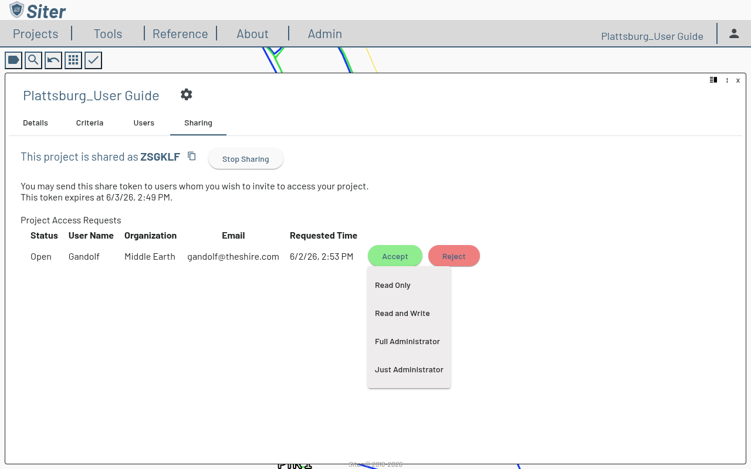Click the 6/2/26, 2:53 PM requested time
This screenshot has width=751, height=469.
322,256
